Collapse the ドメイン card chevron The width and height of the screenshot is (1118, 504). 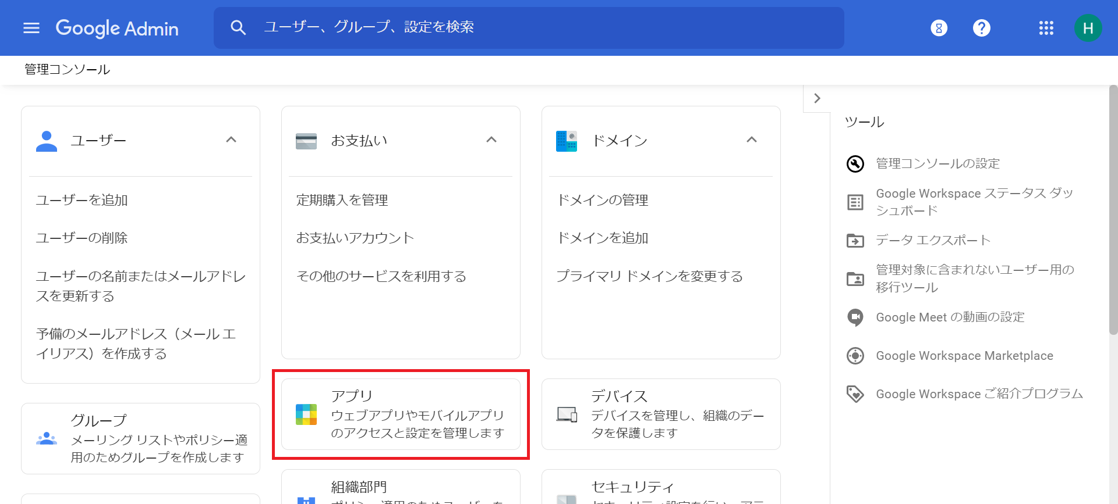(752, 140)
